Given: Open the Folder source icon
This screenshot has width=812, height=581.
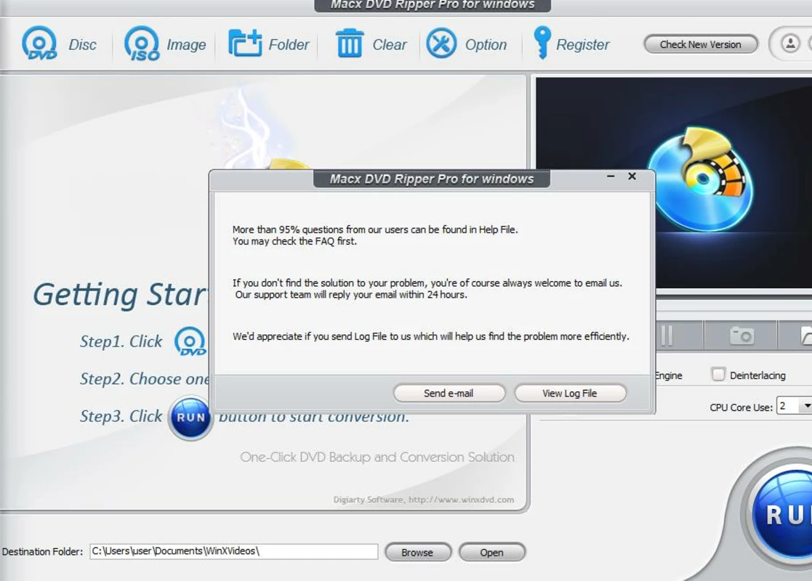Looking at the screenshot, I should coord(245,44).
